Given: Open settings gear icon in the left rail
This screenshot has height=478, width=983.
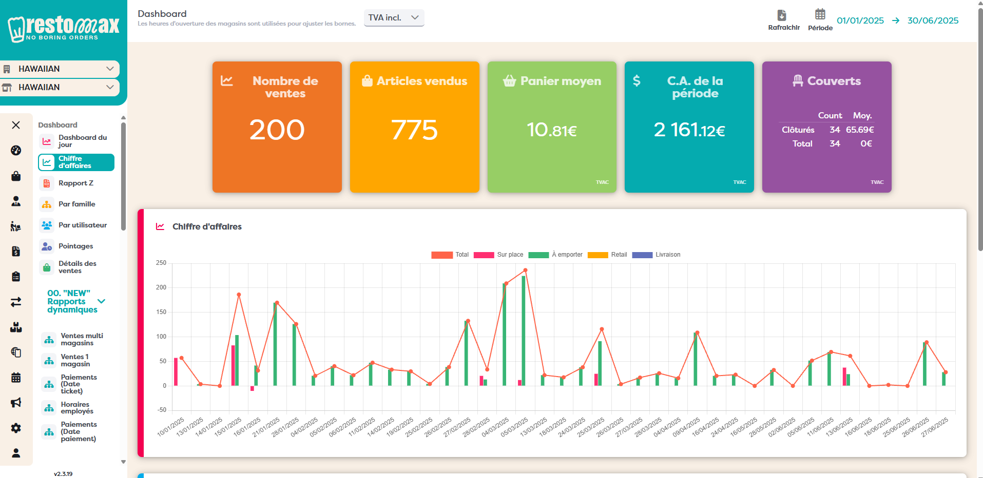Looking at the screenshot, I should 16,428.
